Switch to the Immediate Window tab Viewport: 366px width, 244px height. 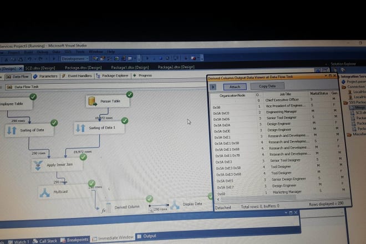pyautogui.click(x=113, y=238)
